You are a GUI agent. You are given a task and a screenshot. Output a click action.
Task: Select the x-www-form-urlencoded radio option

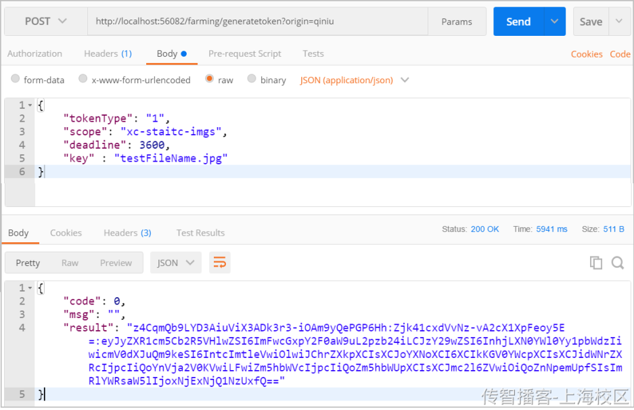tap(83, 78)
